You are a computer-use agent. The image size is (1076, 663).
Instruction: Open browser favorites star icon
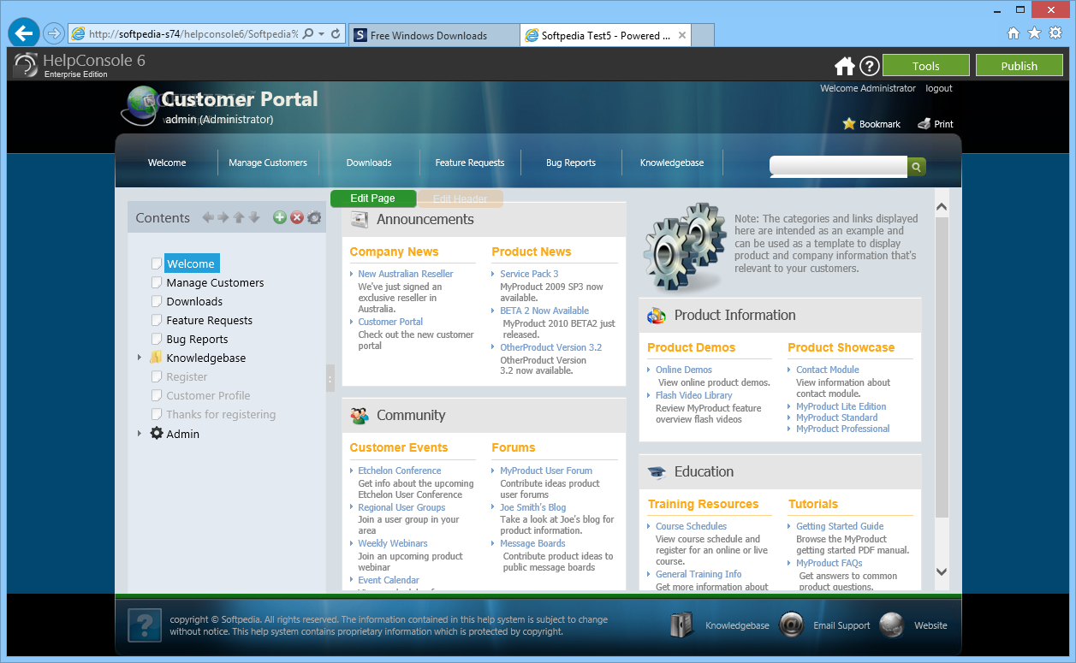point(1034,33)
